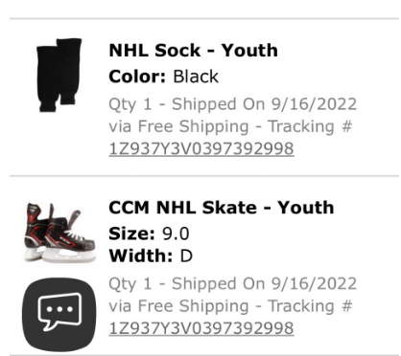Image resolution: width=401 pixels, height=356 pixels.
Task: Open tracking number link under NHL Sock
Action: (201, 149)
